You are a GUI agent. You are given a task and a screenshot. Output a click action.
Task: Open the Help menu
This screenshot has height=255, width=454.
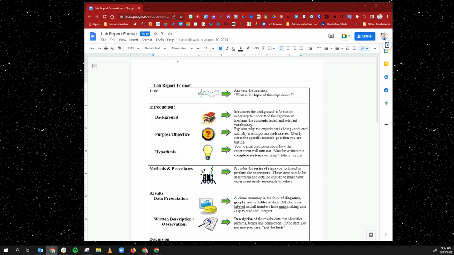(170, 40)
